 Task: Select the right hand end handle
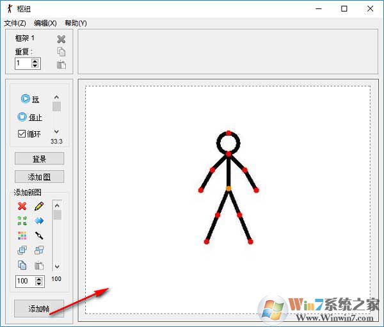[256, 190]
